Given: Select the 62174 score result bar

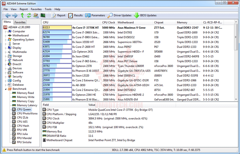Looking at the screenshot, I should coord(57,32).
